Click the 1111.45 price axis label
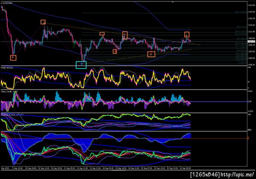This screenshot has width=256, height=179. [x=251, y=32]
